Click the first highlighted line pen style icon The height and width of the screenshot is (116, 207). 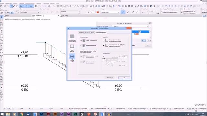[123, 12]
